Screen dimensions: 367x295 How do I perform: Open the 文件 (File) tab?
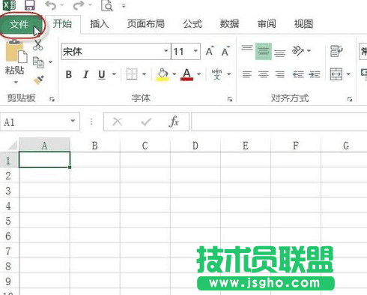pyautogui.click(x=19, y=25)
